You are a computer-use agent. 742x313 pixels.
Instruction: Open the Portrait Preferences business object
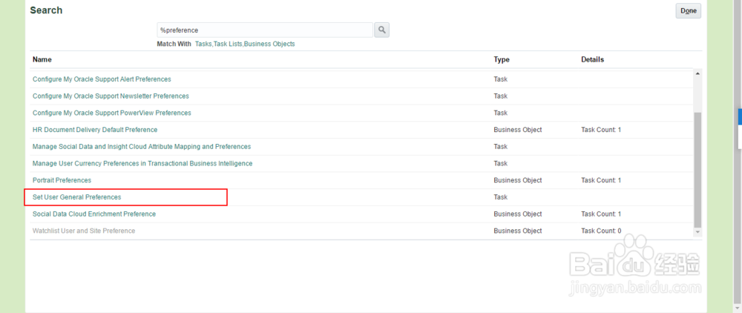pos(62,180)
